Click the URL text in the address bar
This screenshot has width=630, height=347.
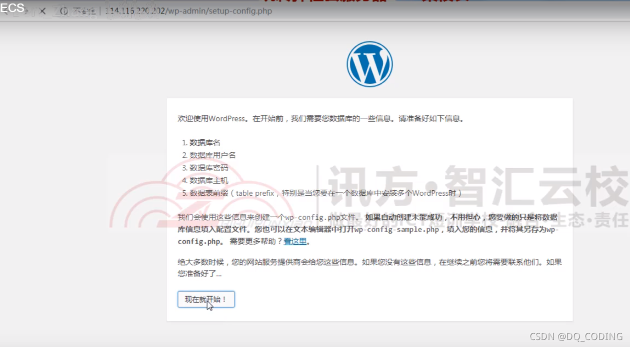[188, 11]
